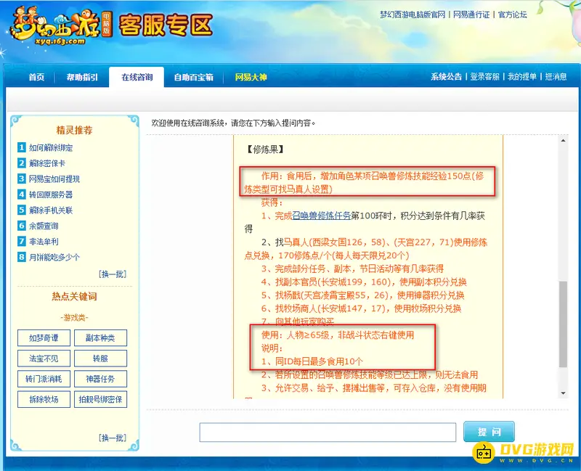Open recommendation 非法牟利
Image resolution: width=581 pixels, height=471 pixels.
click(x=44, y=242)
